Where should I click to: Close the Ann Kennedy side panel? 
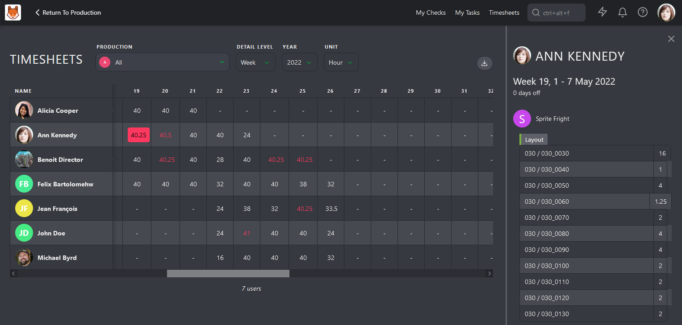671,39
